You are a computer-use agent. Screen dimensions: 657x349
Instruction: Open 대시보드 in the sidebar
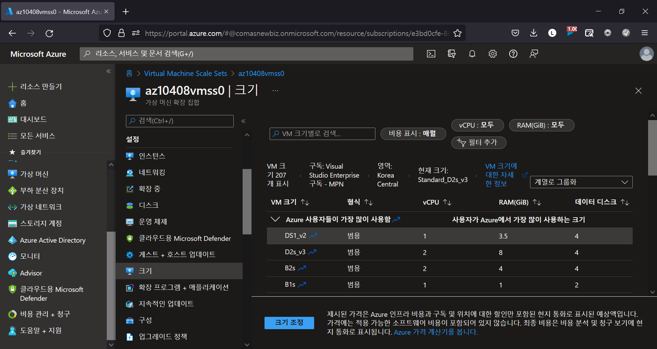tap(27, 119)
